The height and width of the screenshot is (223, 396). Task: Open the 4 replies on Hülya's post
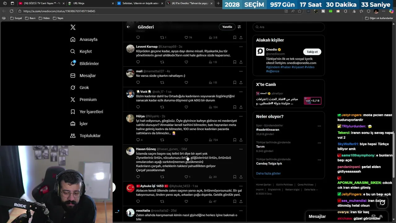pyautogui.click(x=139, y=140)
